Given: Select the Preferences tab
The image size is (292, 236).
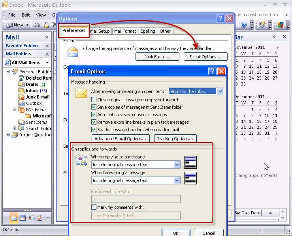Looking at the screenshot, I should 74,30.
